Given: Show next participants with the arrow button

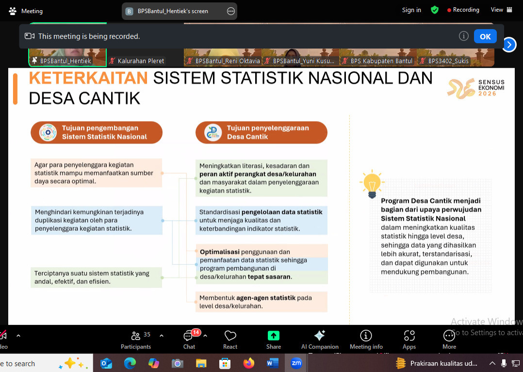Looking at the screenshot, I should [509, 44].
